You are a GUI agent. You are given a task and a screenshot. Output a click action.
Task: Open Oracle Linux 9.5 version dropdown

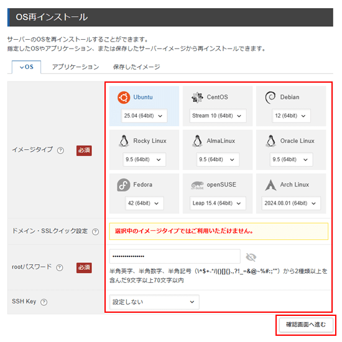291,159
